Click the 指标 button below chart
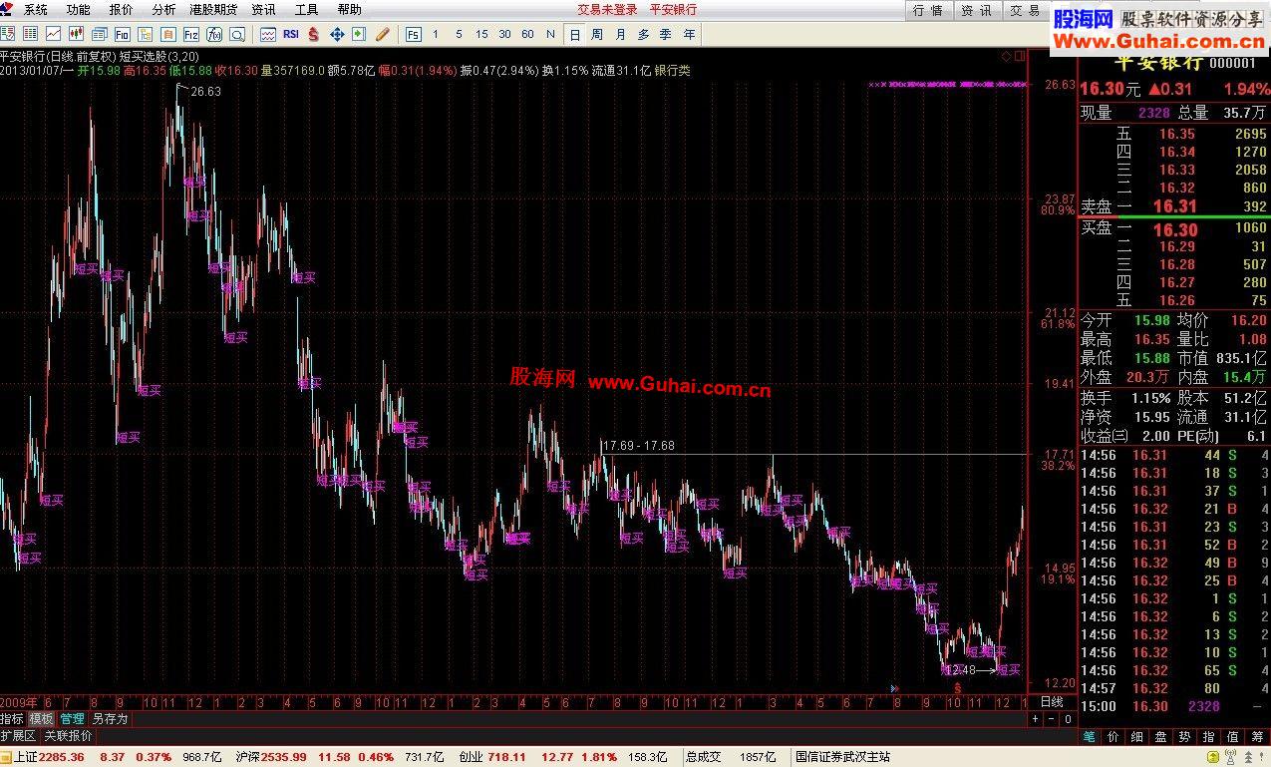 coord(12,718)
